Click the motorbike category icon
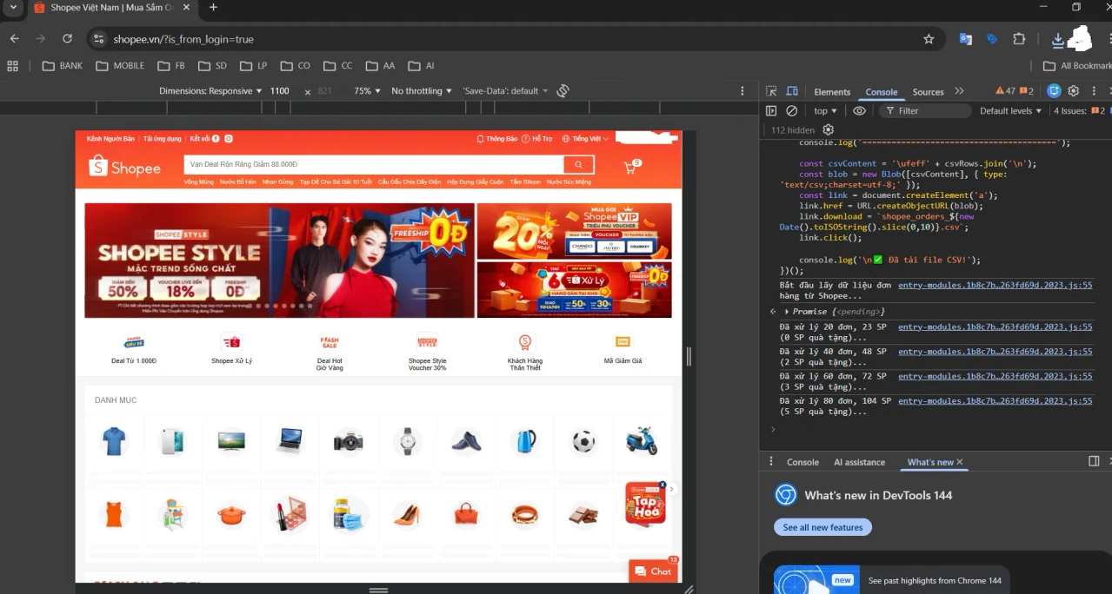 [642, 441]
